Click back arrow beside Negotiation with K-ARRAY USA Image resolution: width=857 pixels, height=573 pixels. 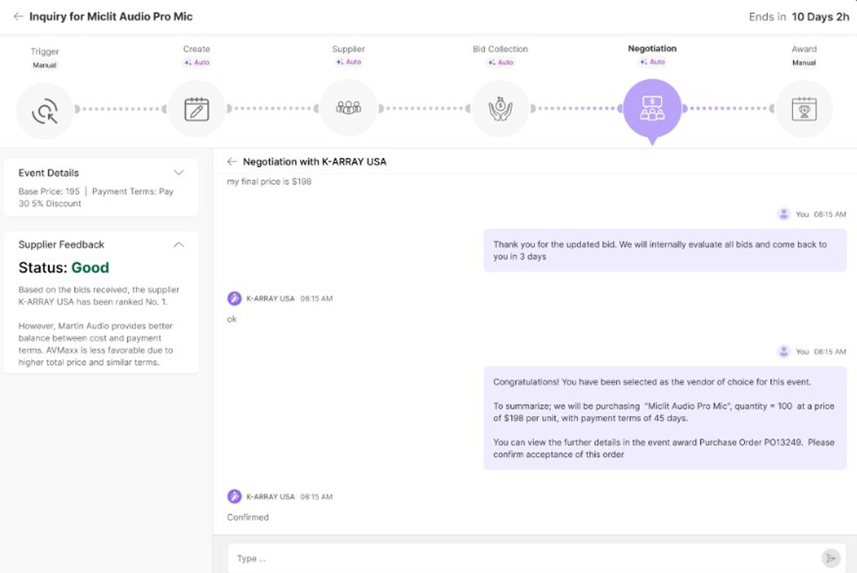tap(232, 161)
